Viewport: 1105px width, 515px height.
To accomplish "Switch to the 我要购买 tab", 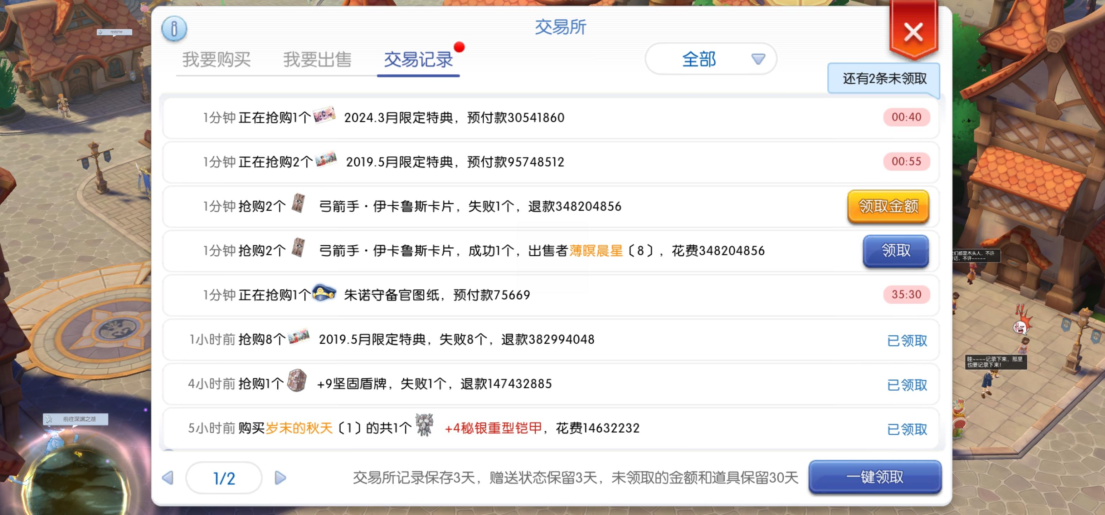I will pos(216,60).
